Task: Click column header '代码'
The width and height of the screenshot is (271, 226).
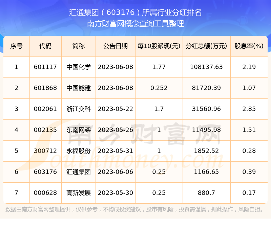Action: click(x=45, y=46)
